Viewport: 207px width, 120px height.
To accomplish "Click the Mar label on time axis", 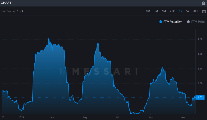I will coord(53,117).
